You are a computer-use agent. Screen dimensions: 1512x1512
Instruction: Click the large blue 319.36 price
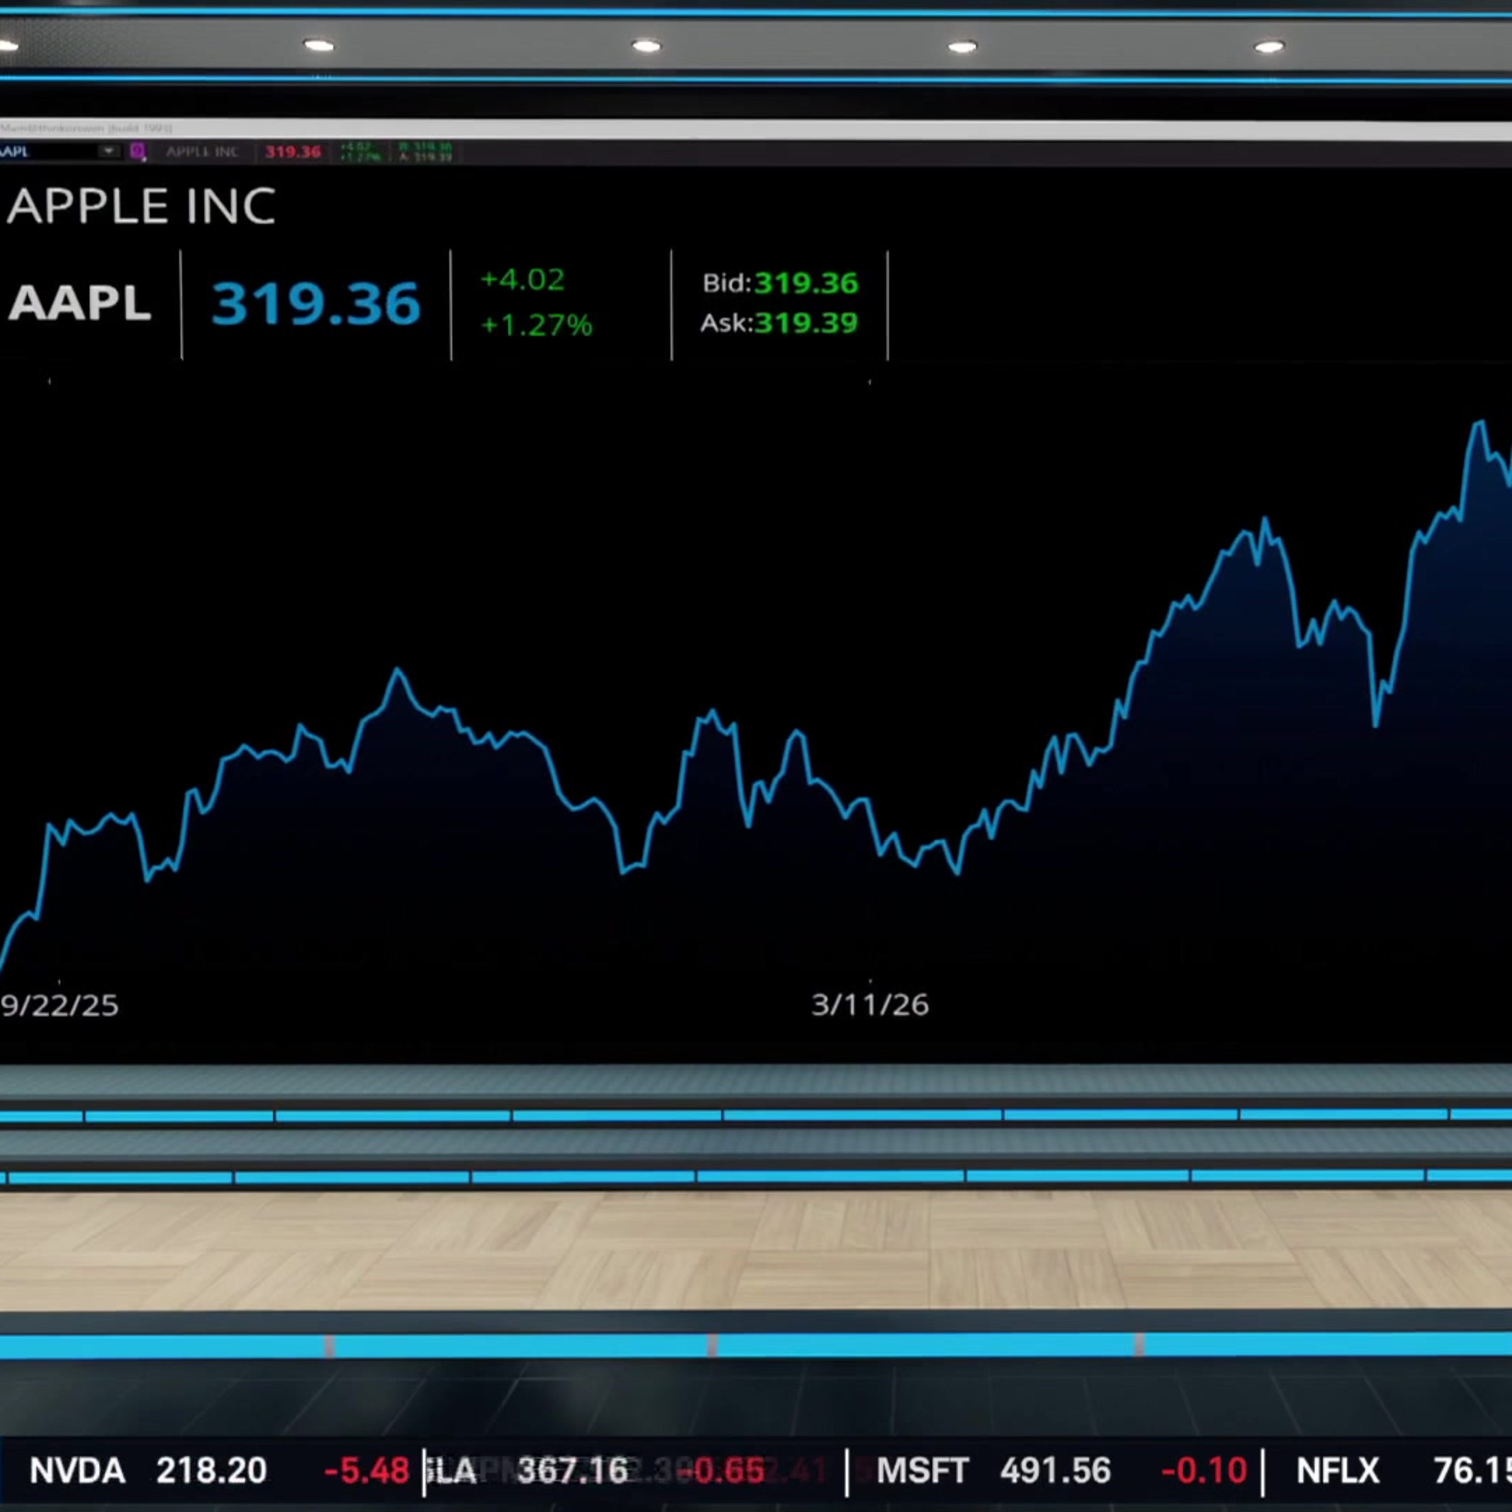[316, 303]
